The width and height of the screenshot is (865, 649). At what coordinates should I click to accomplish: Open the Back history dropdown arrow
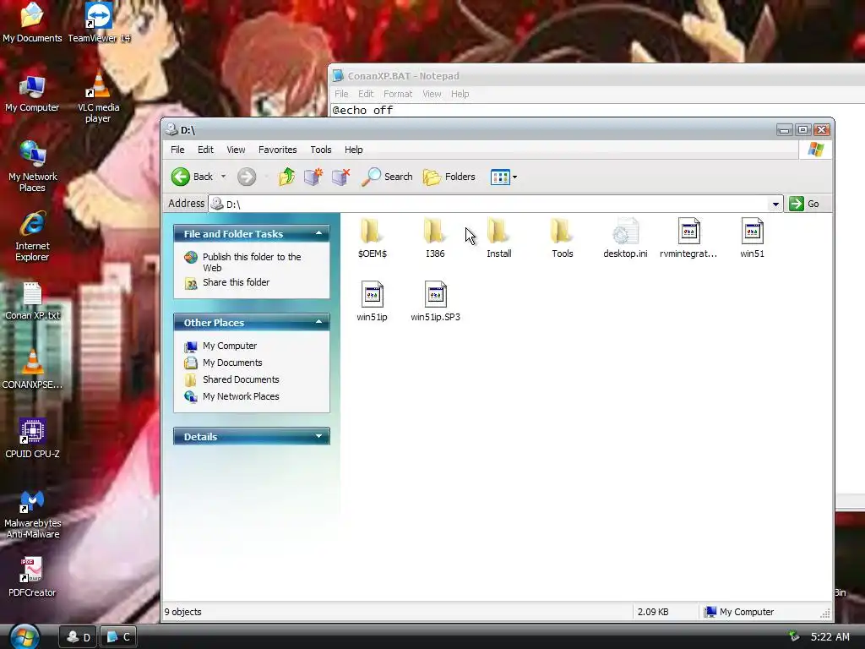pyautogui.click(x=223, y=177)
